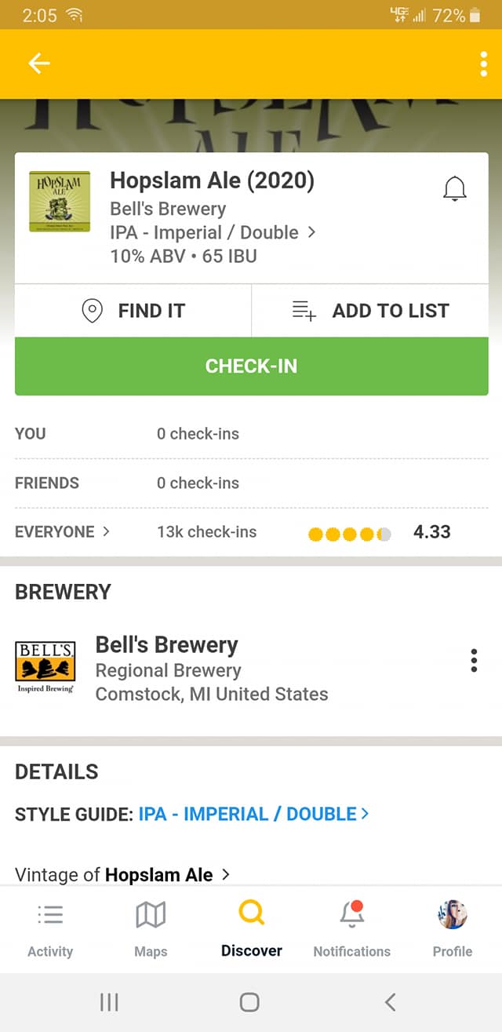Expand the IPA - Imperial / Double style chevron
This screenshot has height=1032, width=502.
(x=311, y=232)
